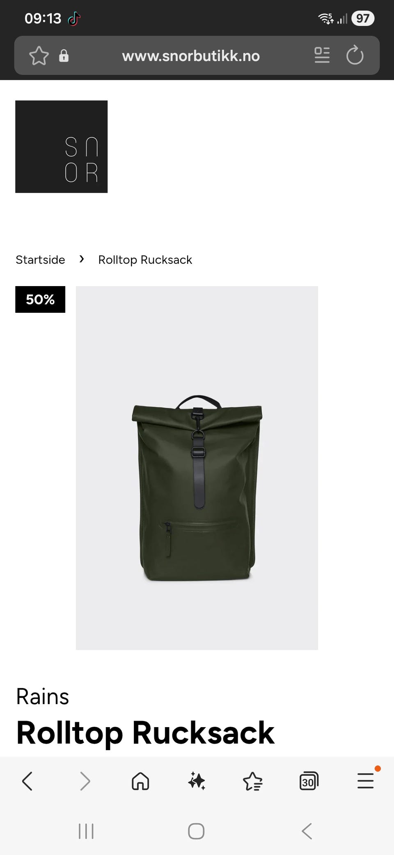Go back using browser back arrow
This screenshot has width=394, height=855.
point(27,781)
